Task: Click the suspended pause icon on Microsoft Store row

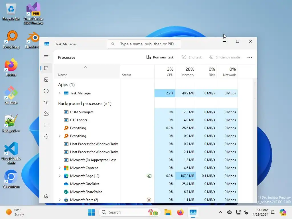Action: (149, 200)
